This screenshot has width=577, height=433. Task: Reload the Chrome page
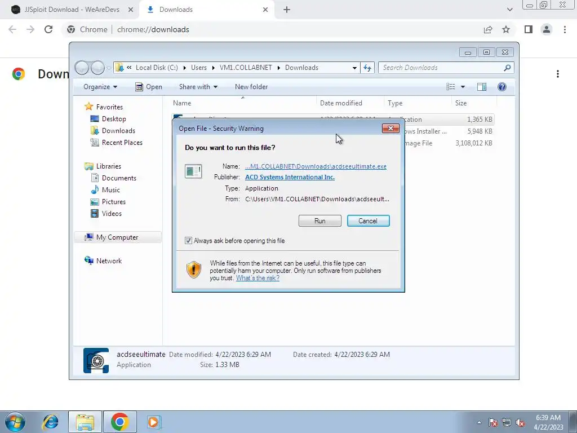48,29
